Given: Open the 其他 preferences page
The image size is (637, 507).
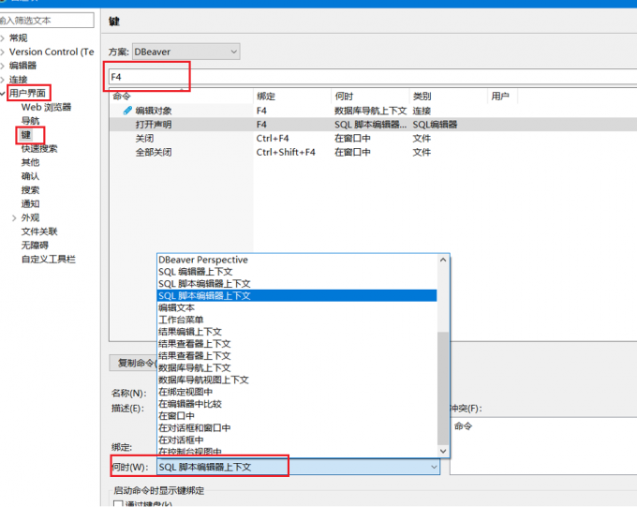Looking at the screenshot, I should [x=31, y=162].
